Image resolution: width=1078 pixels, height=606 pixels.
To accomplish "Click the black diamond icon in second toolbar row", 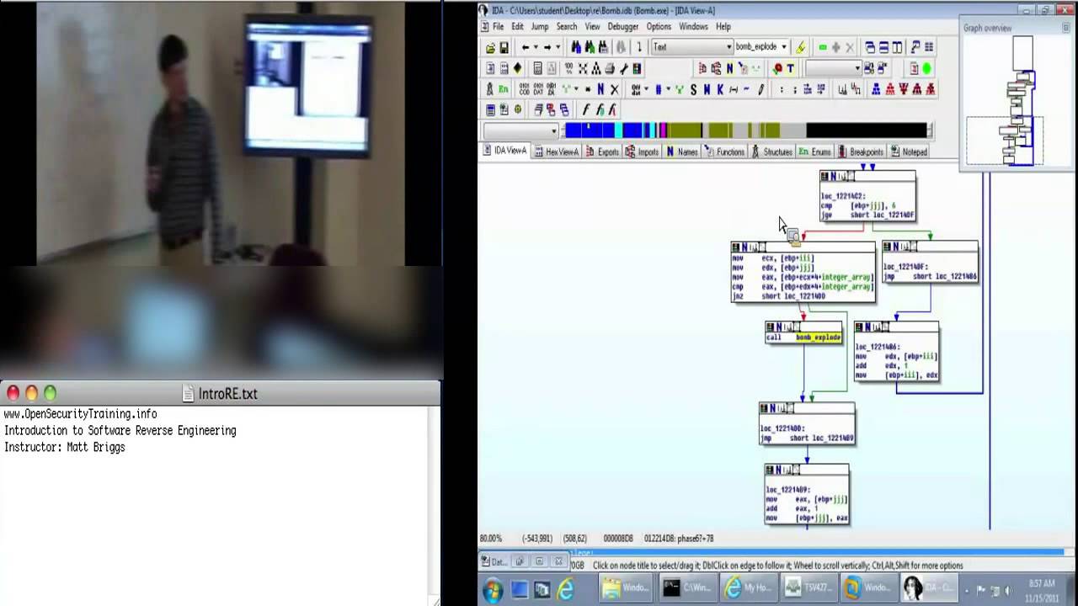I will (518, 69).
